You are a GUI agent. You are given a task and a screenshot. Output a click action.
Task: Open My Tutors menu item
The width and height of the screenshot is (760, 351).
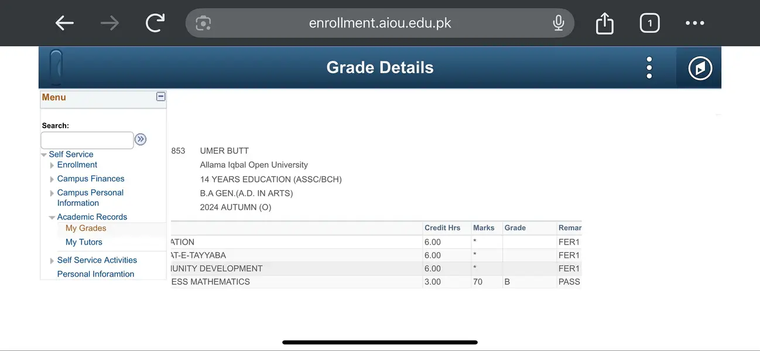84,242
